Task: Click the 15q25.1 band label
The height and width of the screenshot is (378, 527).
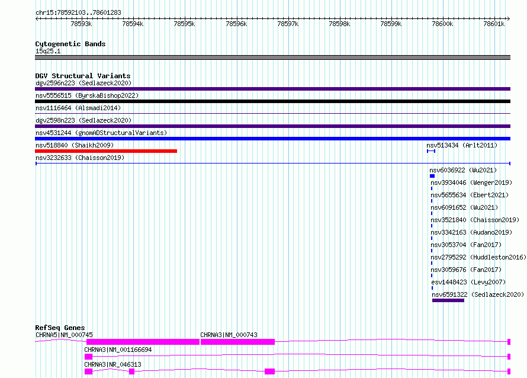Action: pos(48,51)
